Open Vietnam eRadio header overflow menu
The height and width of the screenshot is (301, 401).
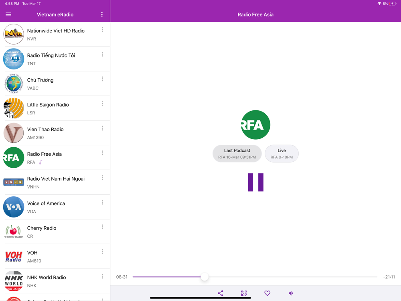102,14
